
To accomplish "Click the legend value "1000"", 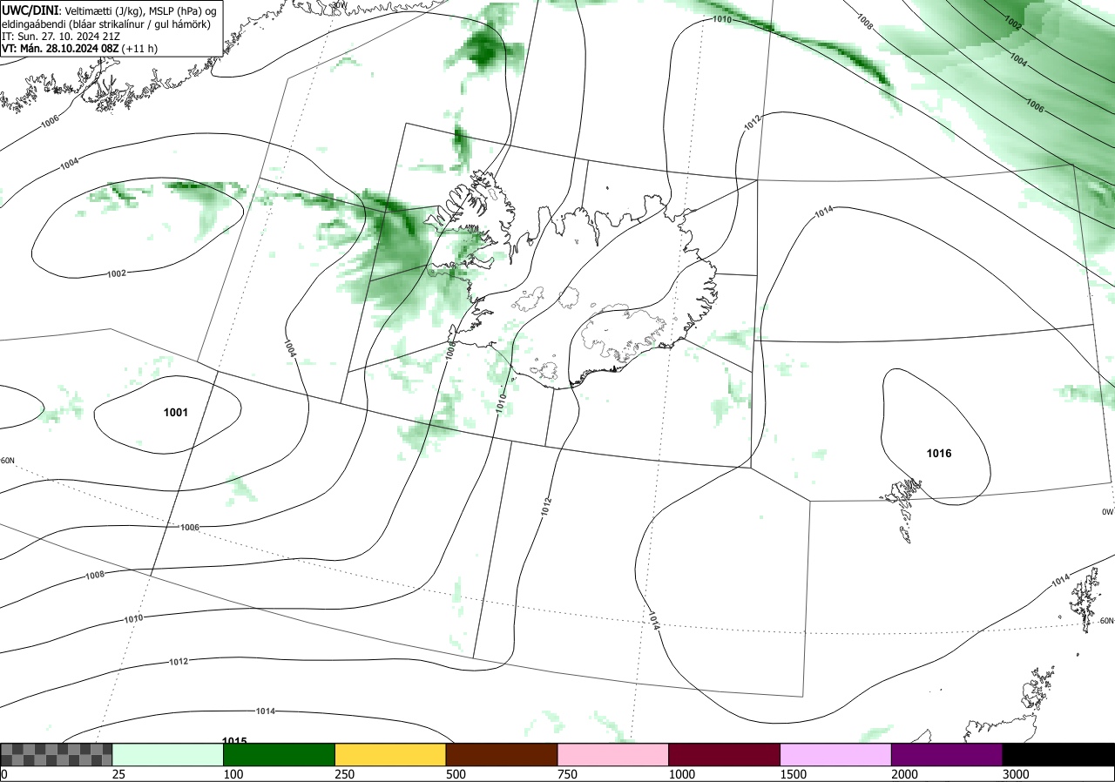I will [x=682, y=774].
